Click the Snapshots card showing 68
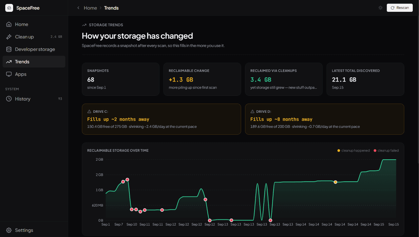Screen dimensions: 419x237 pyautogui.click(x=121, y=79)
